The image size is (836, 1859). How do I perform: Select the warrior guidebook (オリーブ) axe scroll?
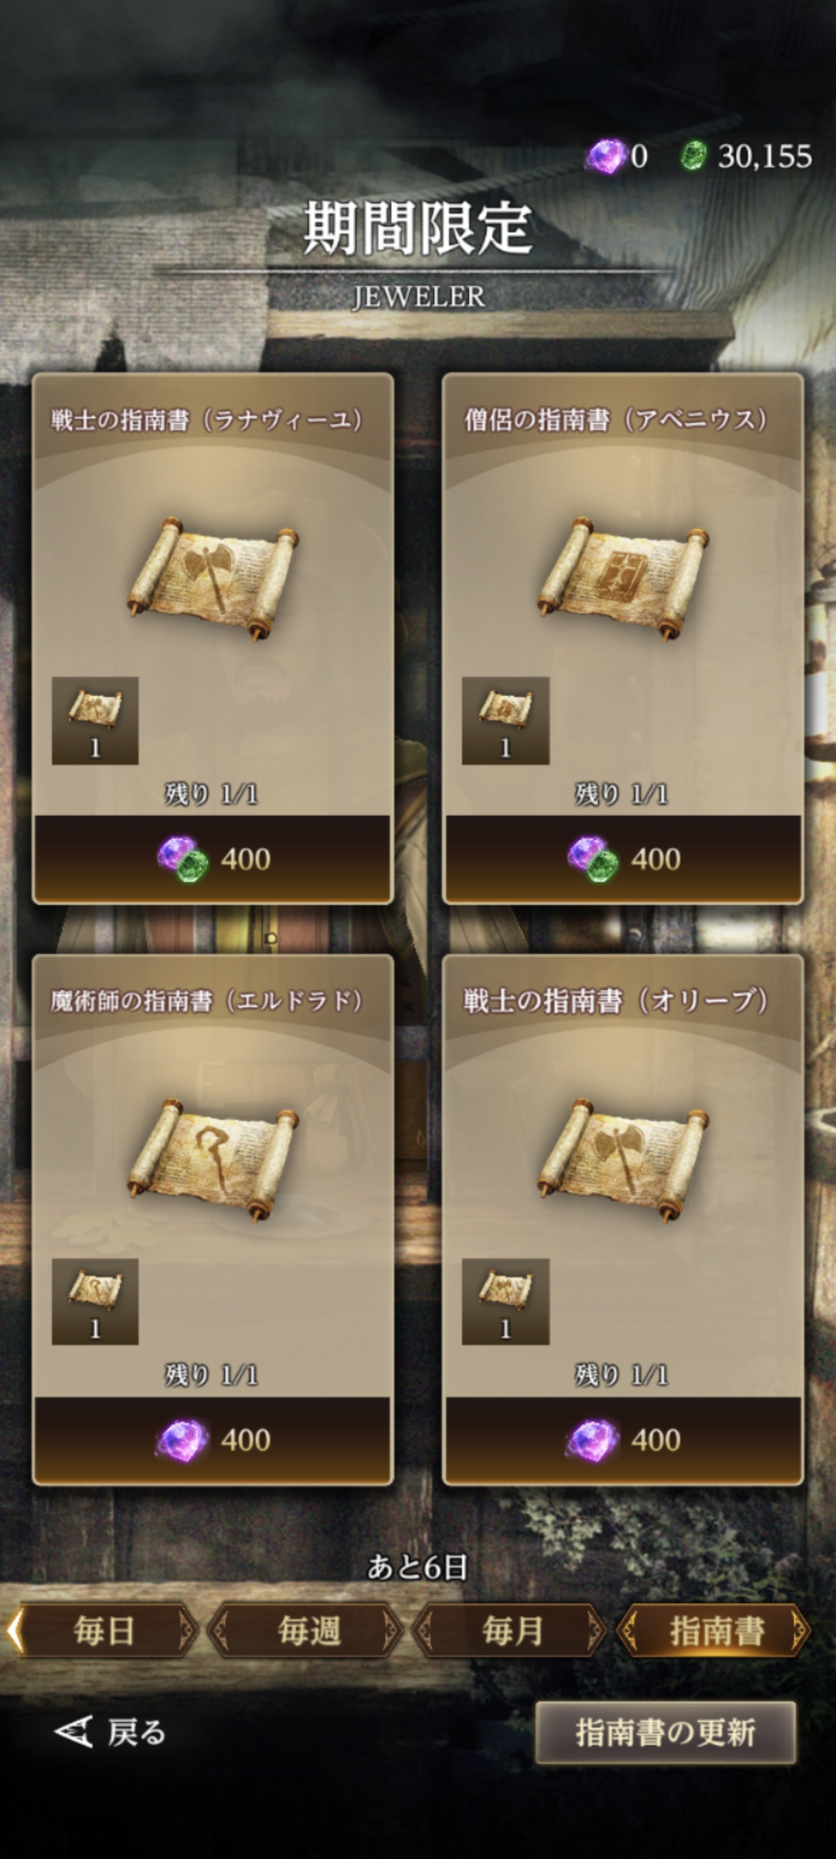pyautogui.click(x=623, y=1158)
